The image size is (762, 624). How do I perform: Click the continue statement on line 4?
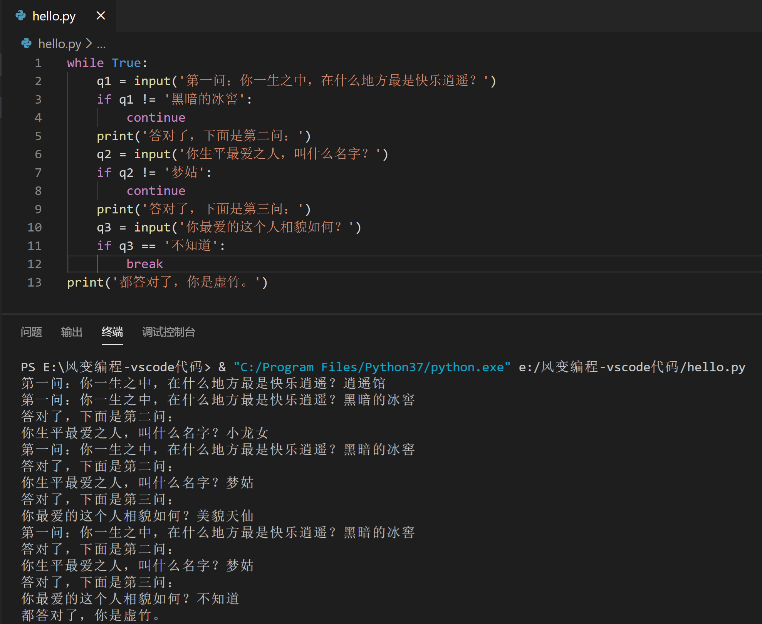coord(156,117)
